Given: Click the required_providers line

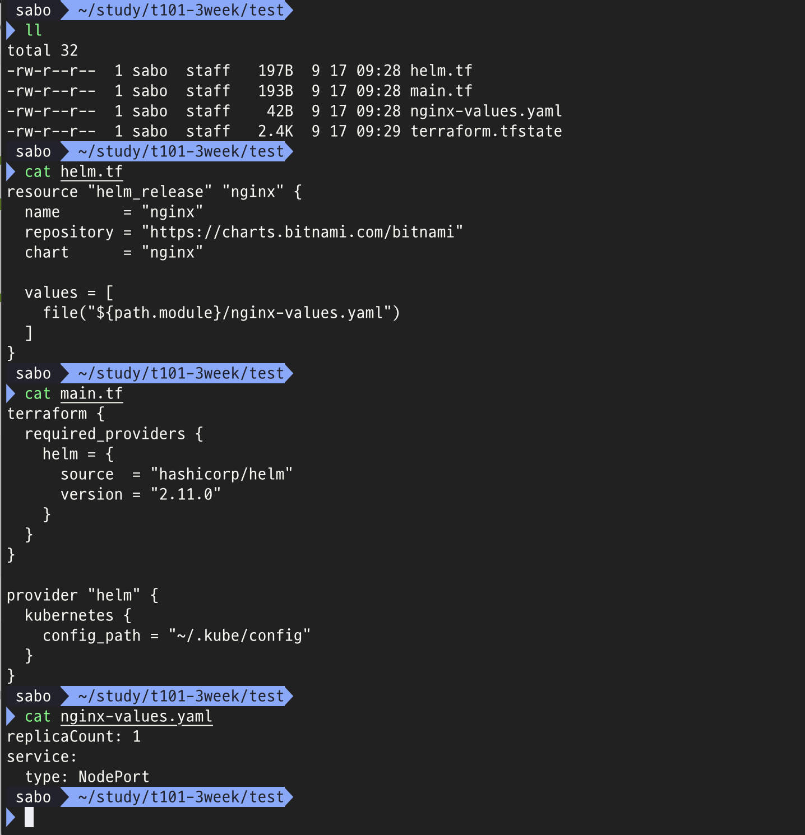Looking at the screenshot, I should 114,434.
